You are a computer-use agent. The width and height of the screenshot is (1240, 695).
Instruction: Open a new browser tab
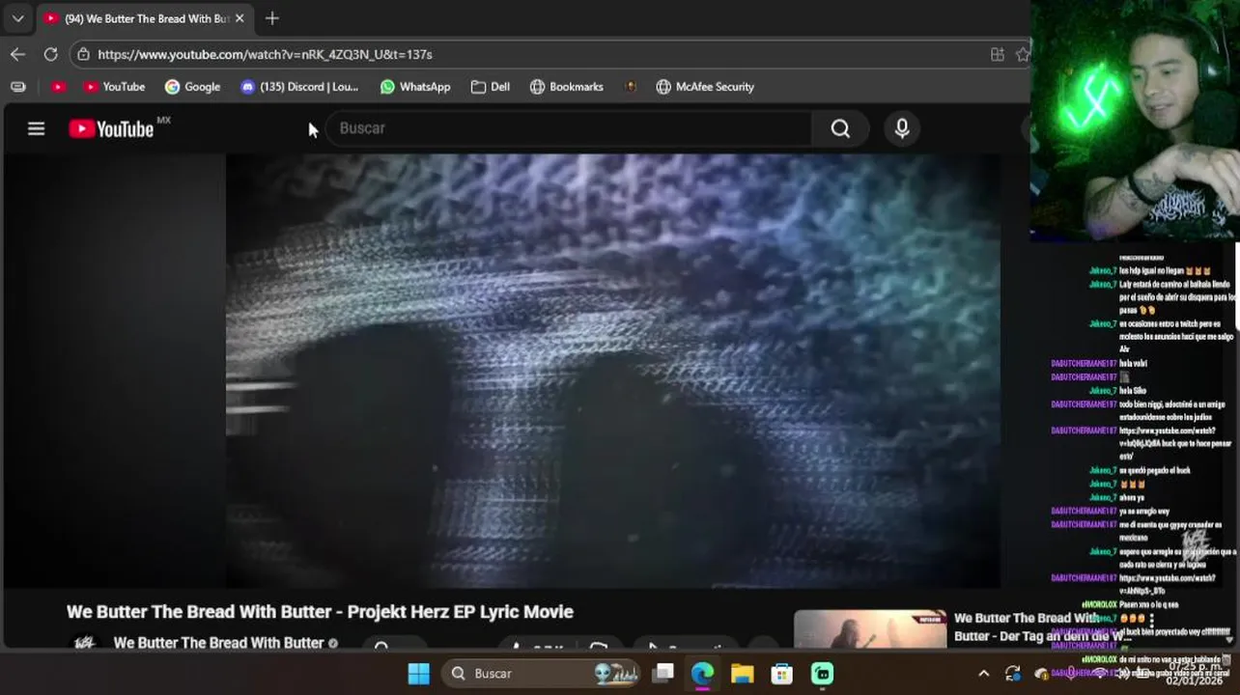tap(272, 18)
